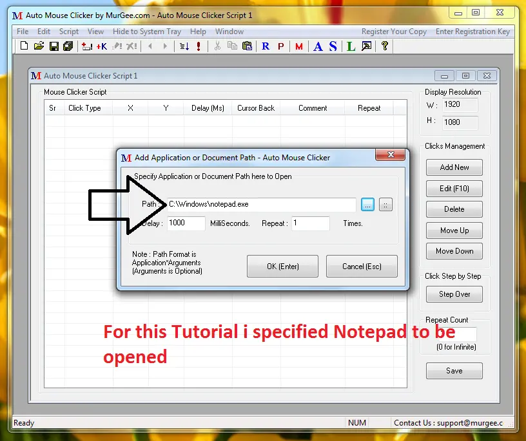Click the red exclamation mark icon
This screenshot has width=526, height=441.
coord(199,46)
